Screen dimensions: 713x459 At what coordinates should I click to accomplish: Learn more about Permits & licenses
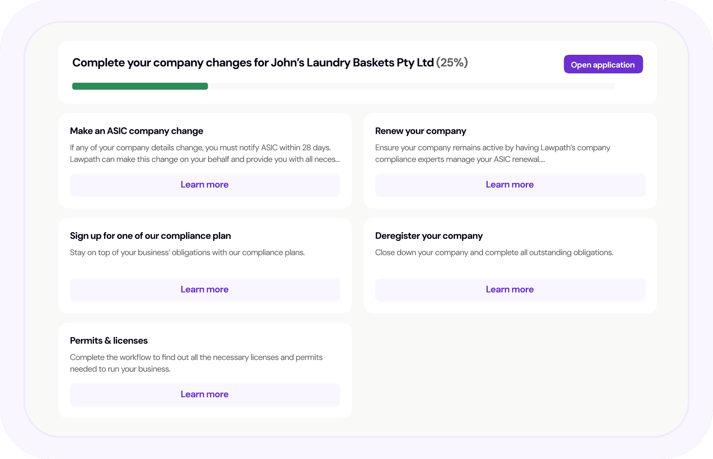[205, 395]
